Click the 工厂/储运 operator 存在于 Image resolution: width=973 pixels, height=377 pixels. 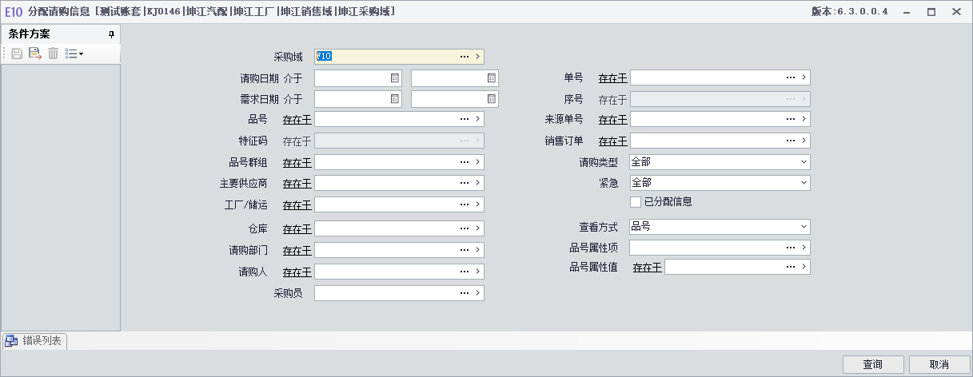coord(297,206)
